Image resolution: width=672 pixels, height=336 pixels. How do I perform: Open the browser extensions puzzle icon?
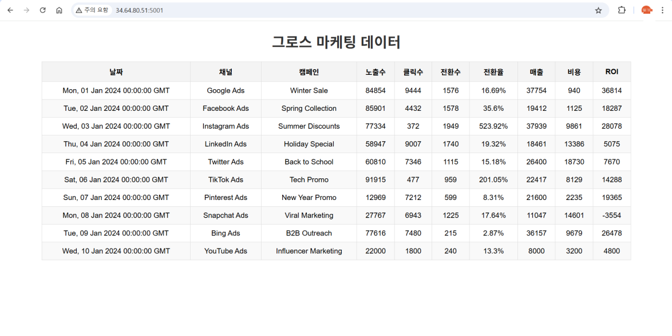[622, 10]
